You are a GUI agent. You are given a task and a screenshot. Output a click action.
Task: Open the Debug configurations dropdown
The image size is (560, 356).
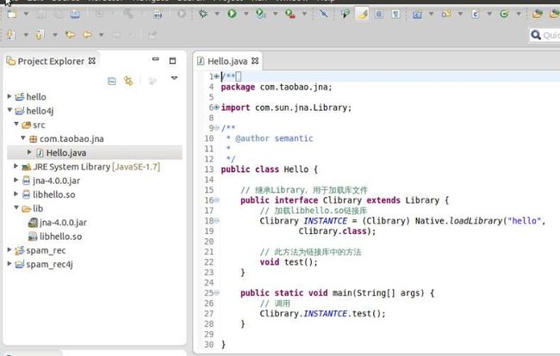click(x=217, y=15)
